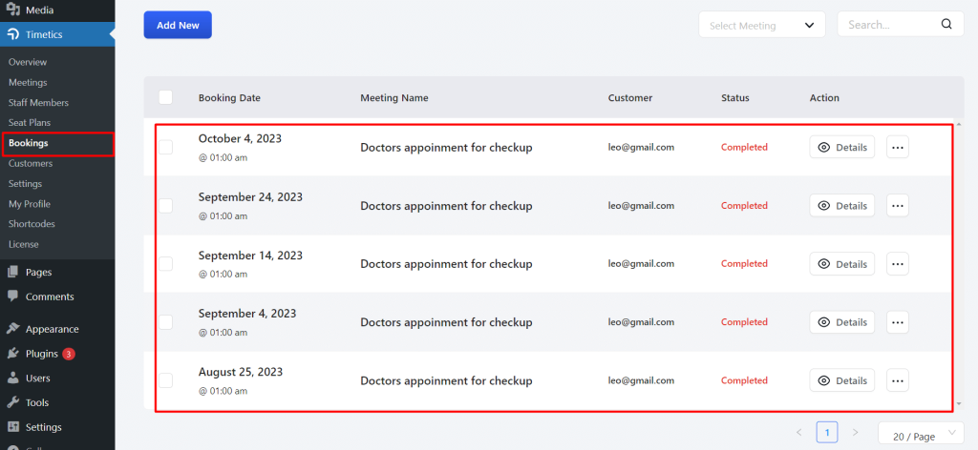Click Completed status for October 4 booking
This screenshot has width=978, height=450.
click(744, 148)
